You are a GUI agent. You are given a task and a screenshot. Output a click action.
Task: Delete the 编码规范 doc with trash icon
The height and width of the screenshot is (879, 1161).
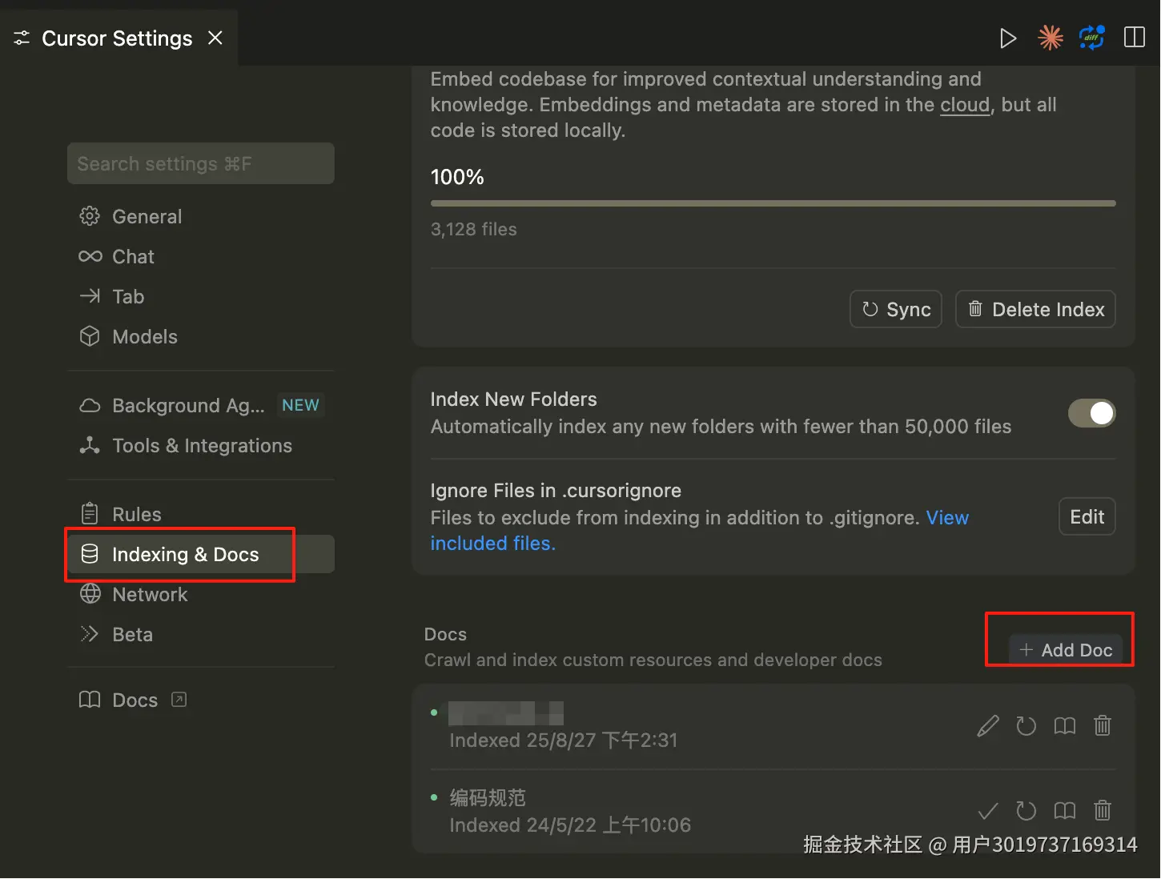pos(1103,811)
